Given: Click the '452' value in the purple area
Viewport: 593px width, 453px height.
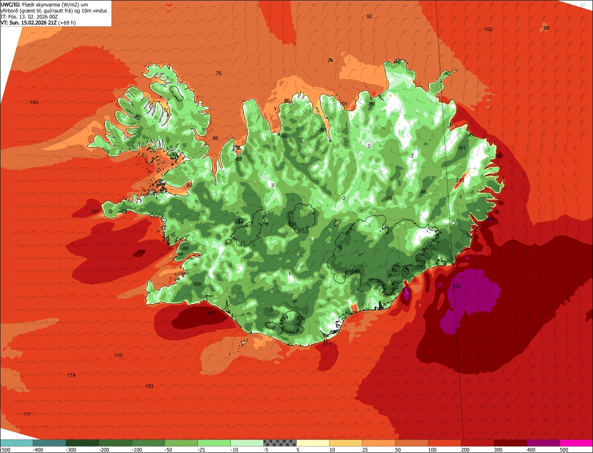Looking at the screenshot, I should click(457, 286).
